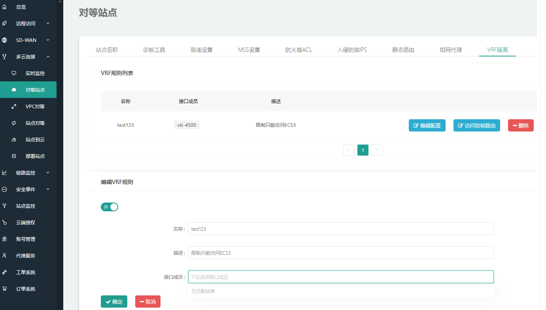Open 账号管理 in the sidebar

(x=26, y=239)
